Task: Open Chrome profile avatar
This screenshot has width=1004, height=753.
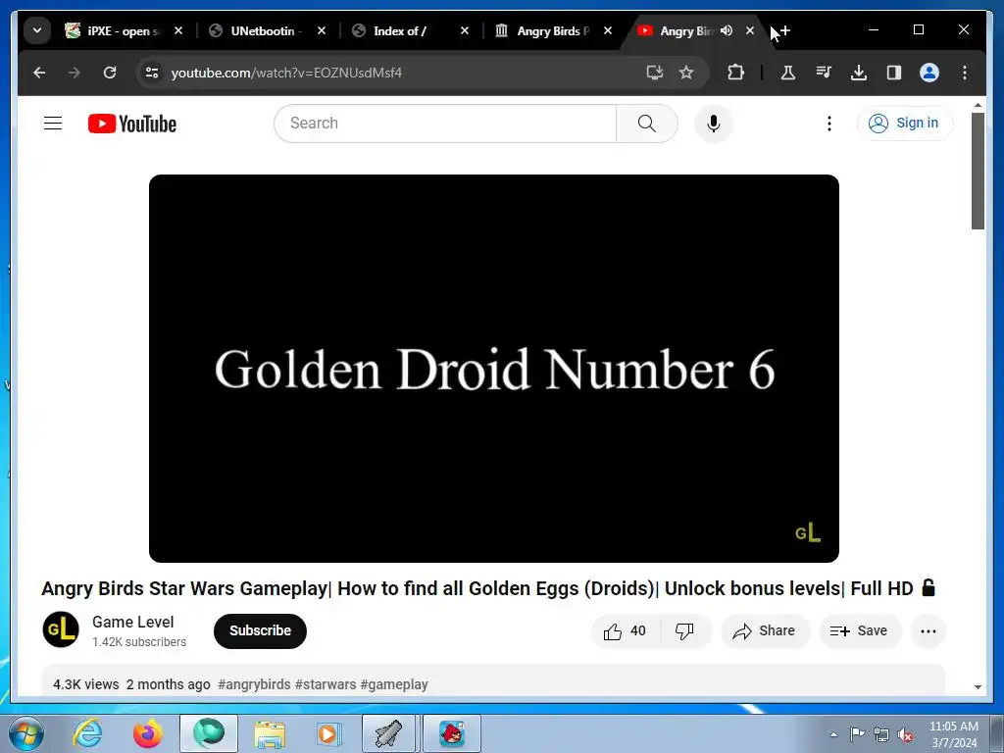Action: (x=929, y=73)
